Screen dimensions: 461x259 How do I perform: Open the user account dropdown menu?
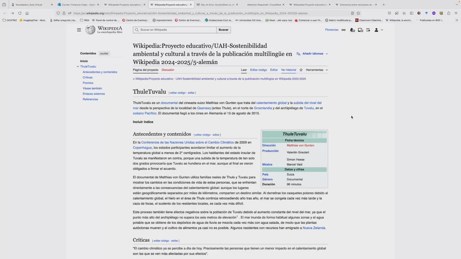[379, 30]
